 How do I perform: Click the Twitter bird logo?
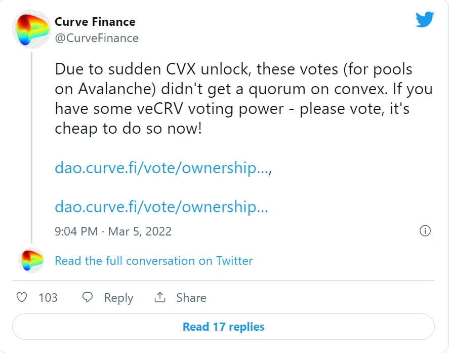[425, 19]
